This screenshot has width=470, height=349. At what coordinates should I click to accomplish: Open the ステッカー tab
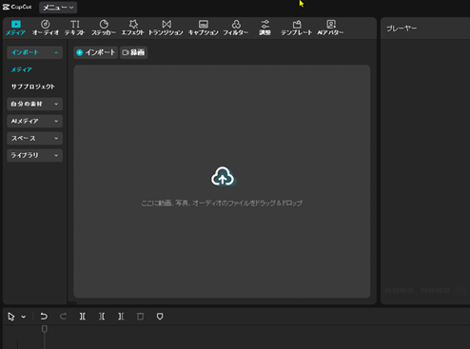point(104,28)
